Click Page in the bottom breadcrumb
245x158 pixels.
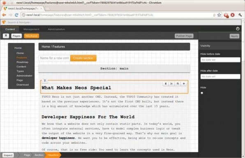(27, 155)
